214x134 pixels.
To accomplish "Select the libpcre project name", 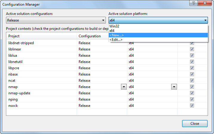I will [x=14, y=68].
